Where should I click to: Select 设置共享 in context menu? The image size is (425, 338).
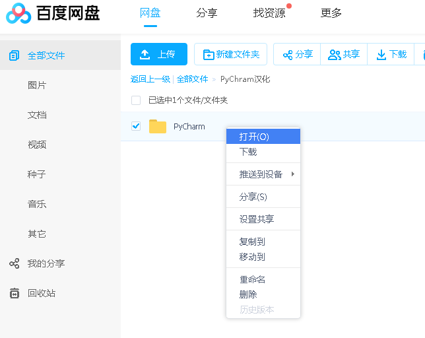[263, 219]
